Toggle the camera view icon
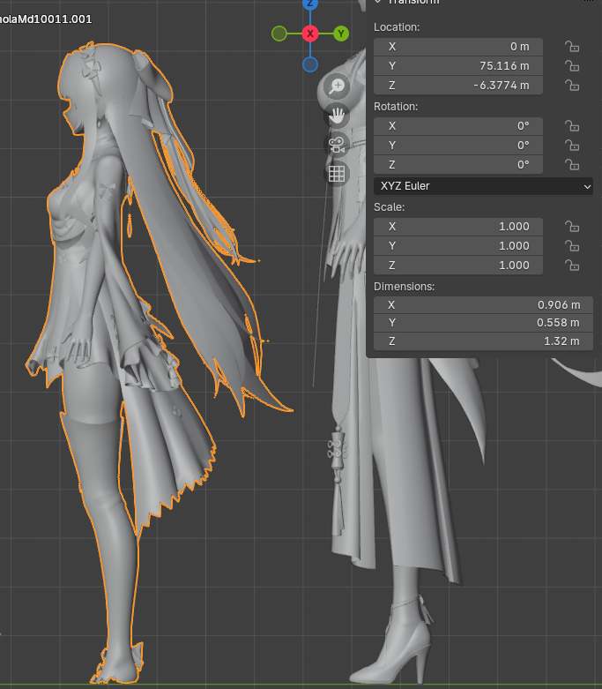602x689 pixels. 337,145
